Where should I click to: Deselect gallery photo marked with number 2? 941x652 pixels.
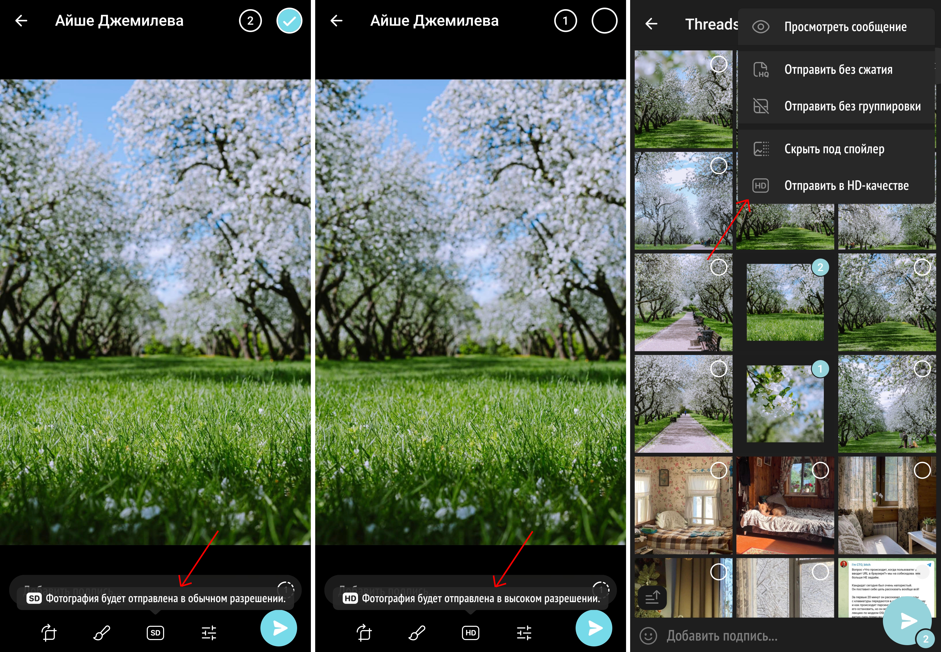coord(820,267)
